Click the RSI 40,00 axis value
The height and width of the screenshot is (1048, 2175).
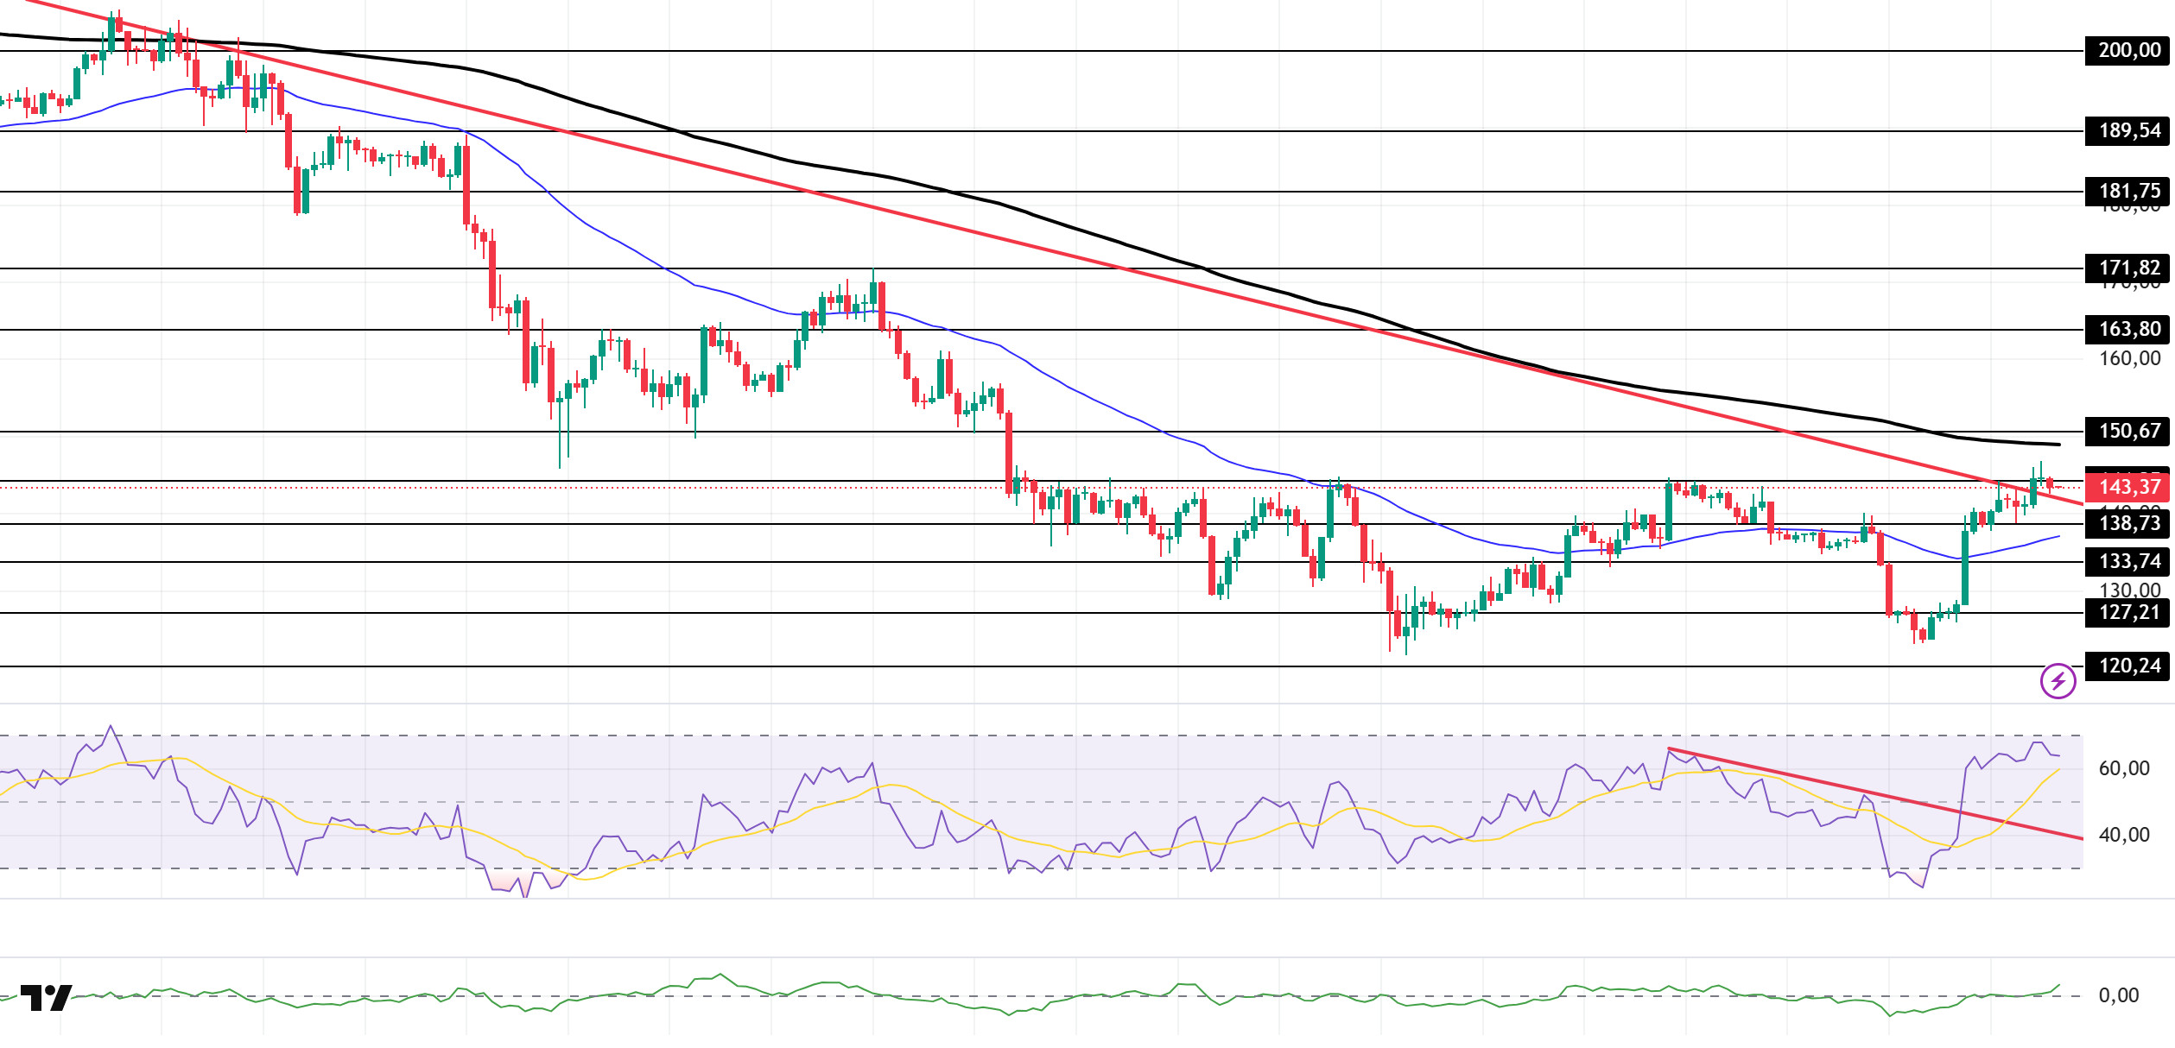2123,835
